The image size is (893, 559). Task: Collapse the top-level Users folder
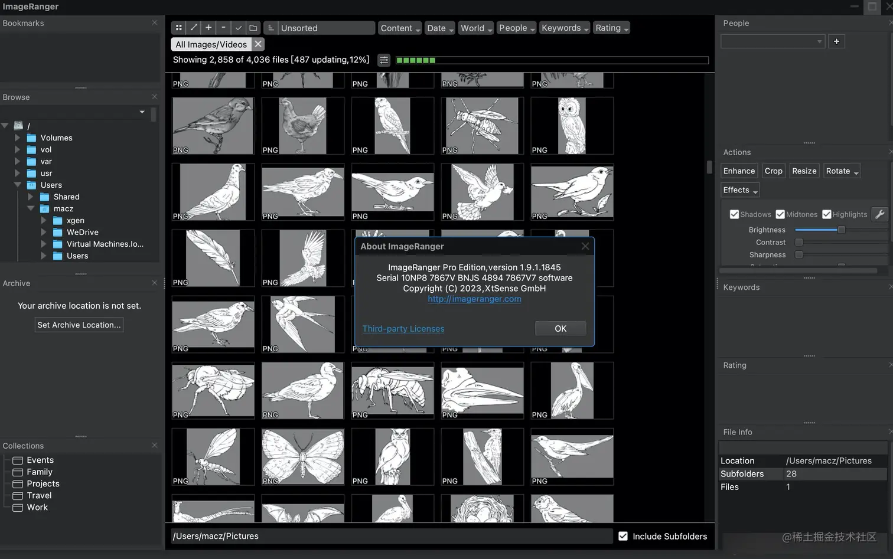[17, 185]
